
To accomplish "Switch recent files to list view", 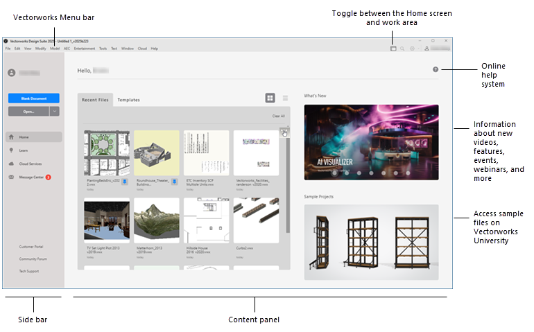I will tap(285, 98).
